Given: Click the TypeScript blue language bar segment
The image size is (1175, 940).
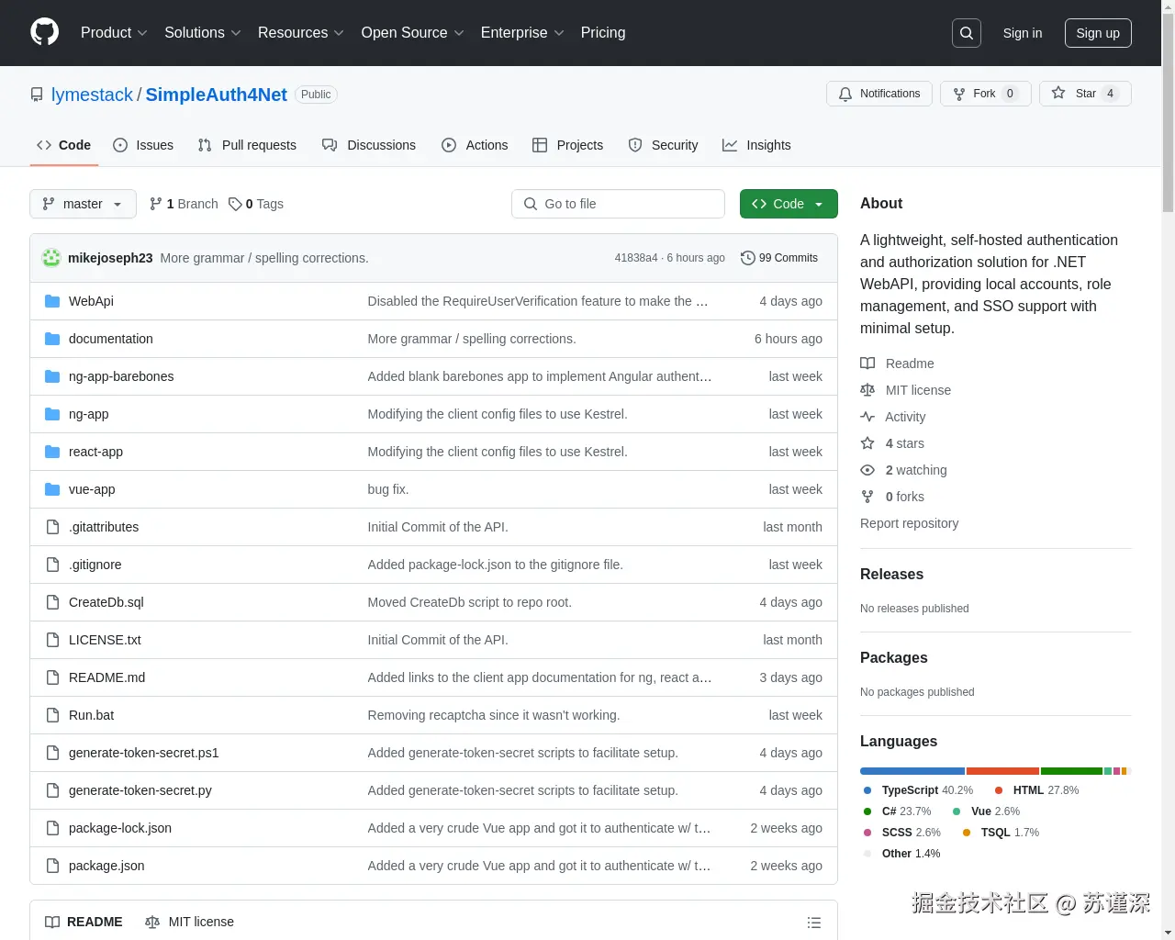Looking at the screenshot, I should pyautogui.click(x=912, y=771).
